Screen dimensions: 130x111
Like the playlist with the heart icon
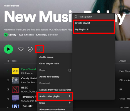(21, 49)
